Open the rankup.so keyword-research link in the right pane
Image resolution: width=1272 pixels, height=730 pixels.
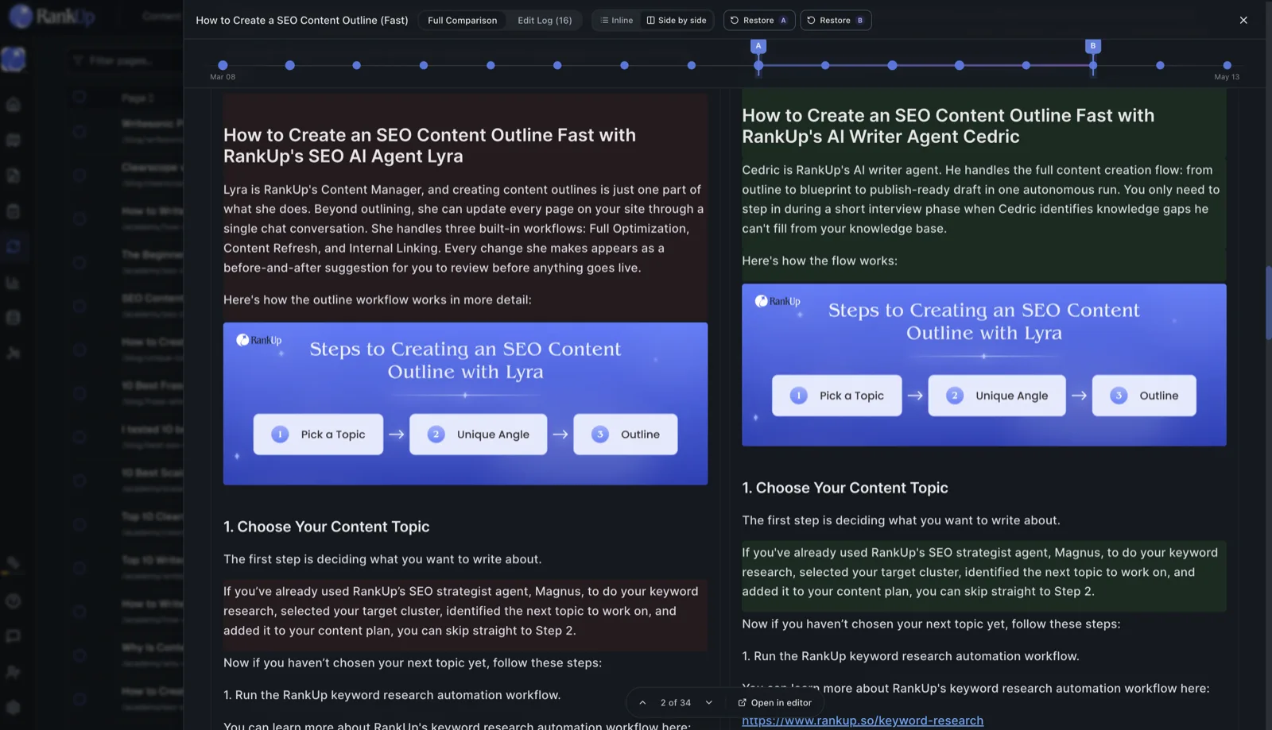pyautogui.click(x=863, y=720)
